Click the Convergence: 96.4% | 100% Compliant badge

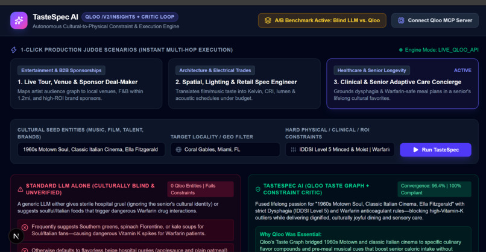(x=434, y=189)
